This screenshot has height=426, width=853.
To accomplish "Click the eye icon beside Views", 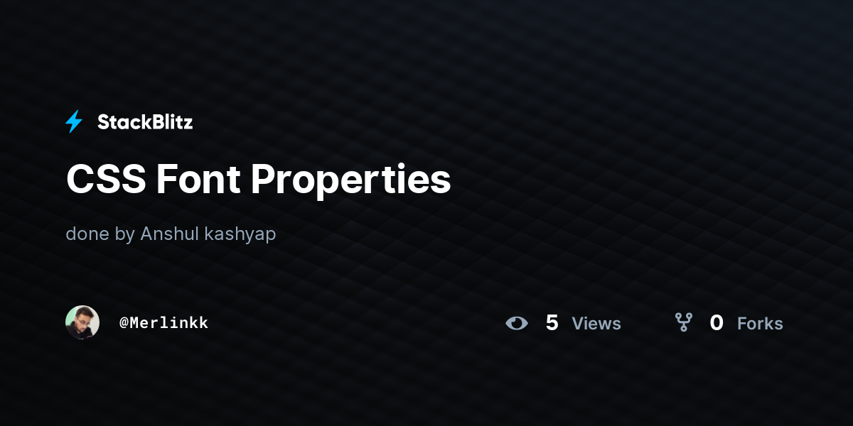I will [517, 324].
